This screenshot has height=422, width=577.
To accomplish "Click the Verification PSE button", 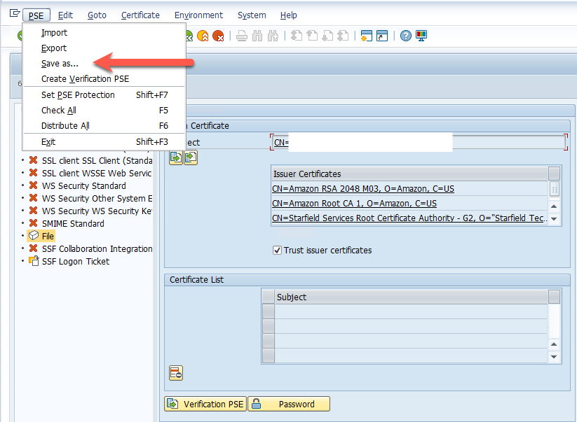I will (205, 404).
